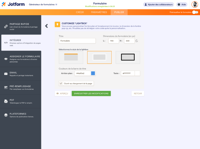Open the Assigner le formulaire people icon
Viewport: 200px width, 149px height.
[6, 59]
